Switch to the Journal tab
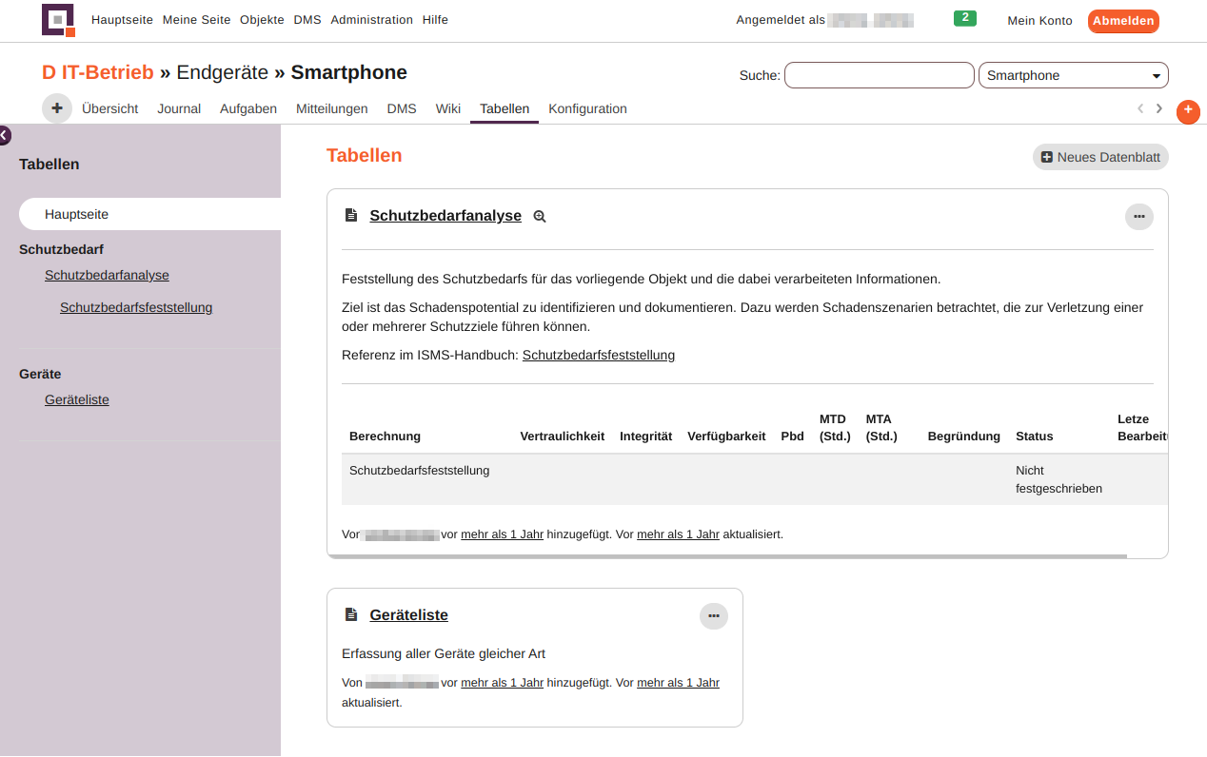The image size is (1207, 757). (x=179, y=108)
